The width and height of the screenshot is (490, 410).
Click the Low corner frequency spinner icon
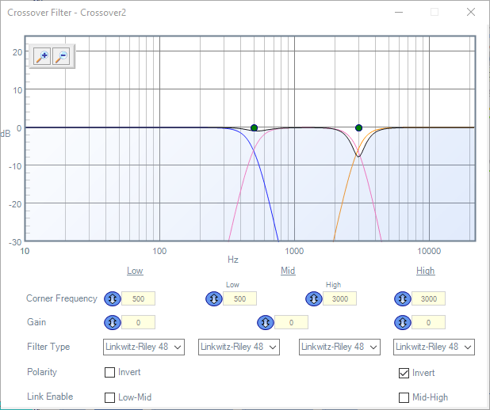113,299
